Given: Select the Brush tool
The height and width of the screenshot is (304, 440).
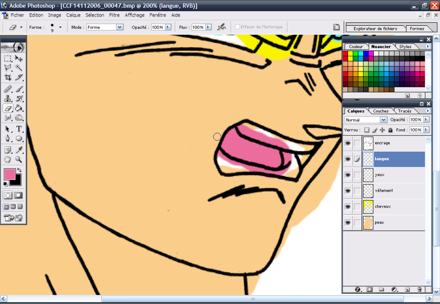Looking at the screenshot, I should 19,89.
